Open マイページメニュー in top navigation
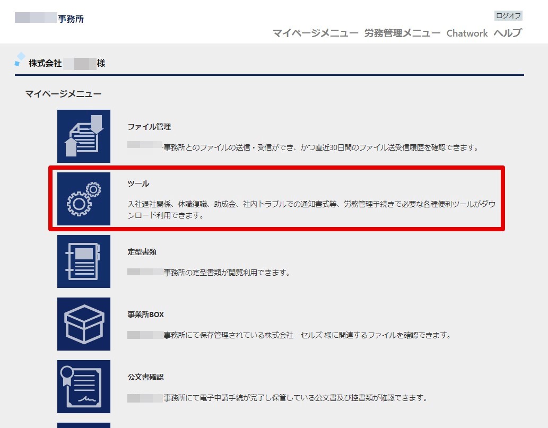Viewport: 548px width, 428px height. 315,33
